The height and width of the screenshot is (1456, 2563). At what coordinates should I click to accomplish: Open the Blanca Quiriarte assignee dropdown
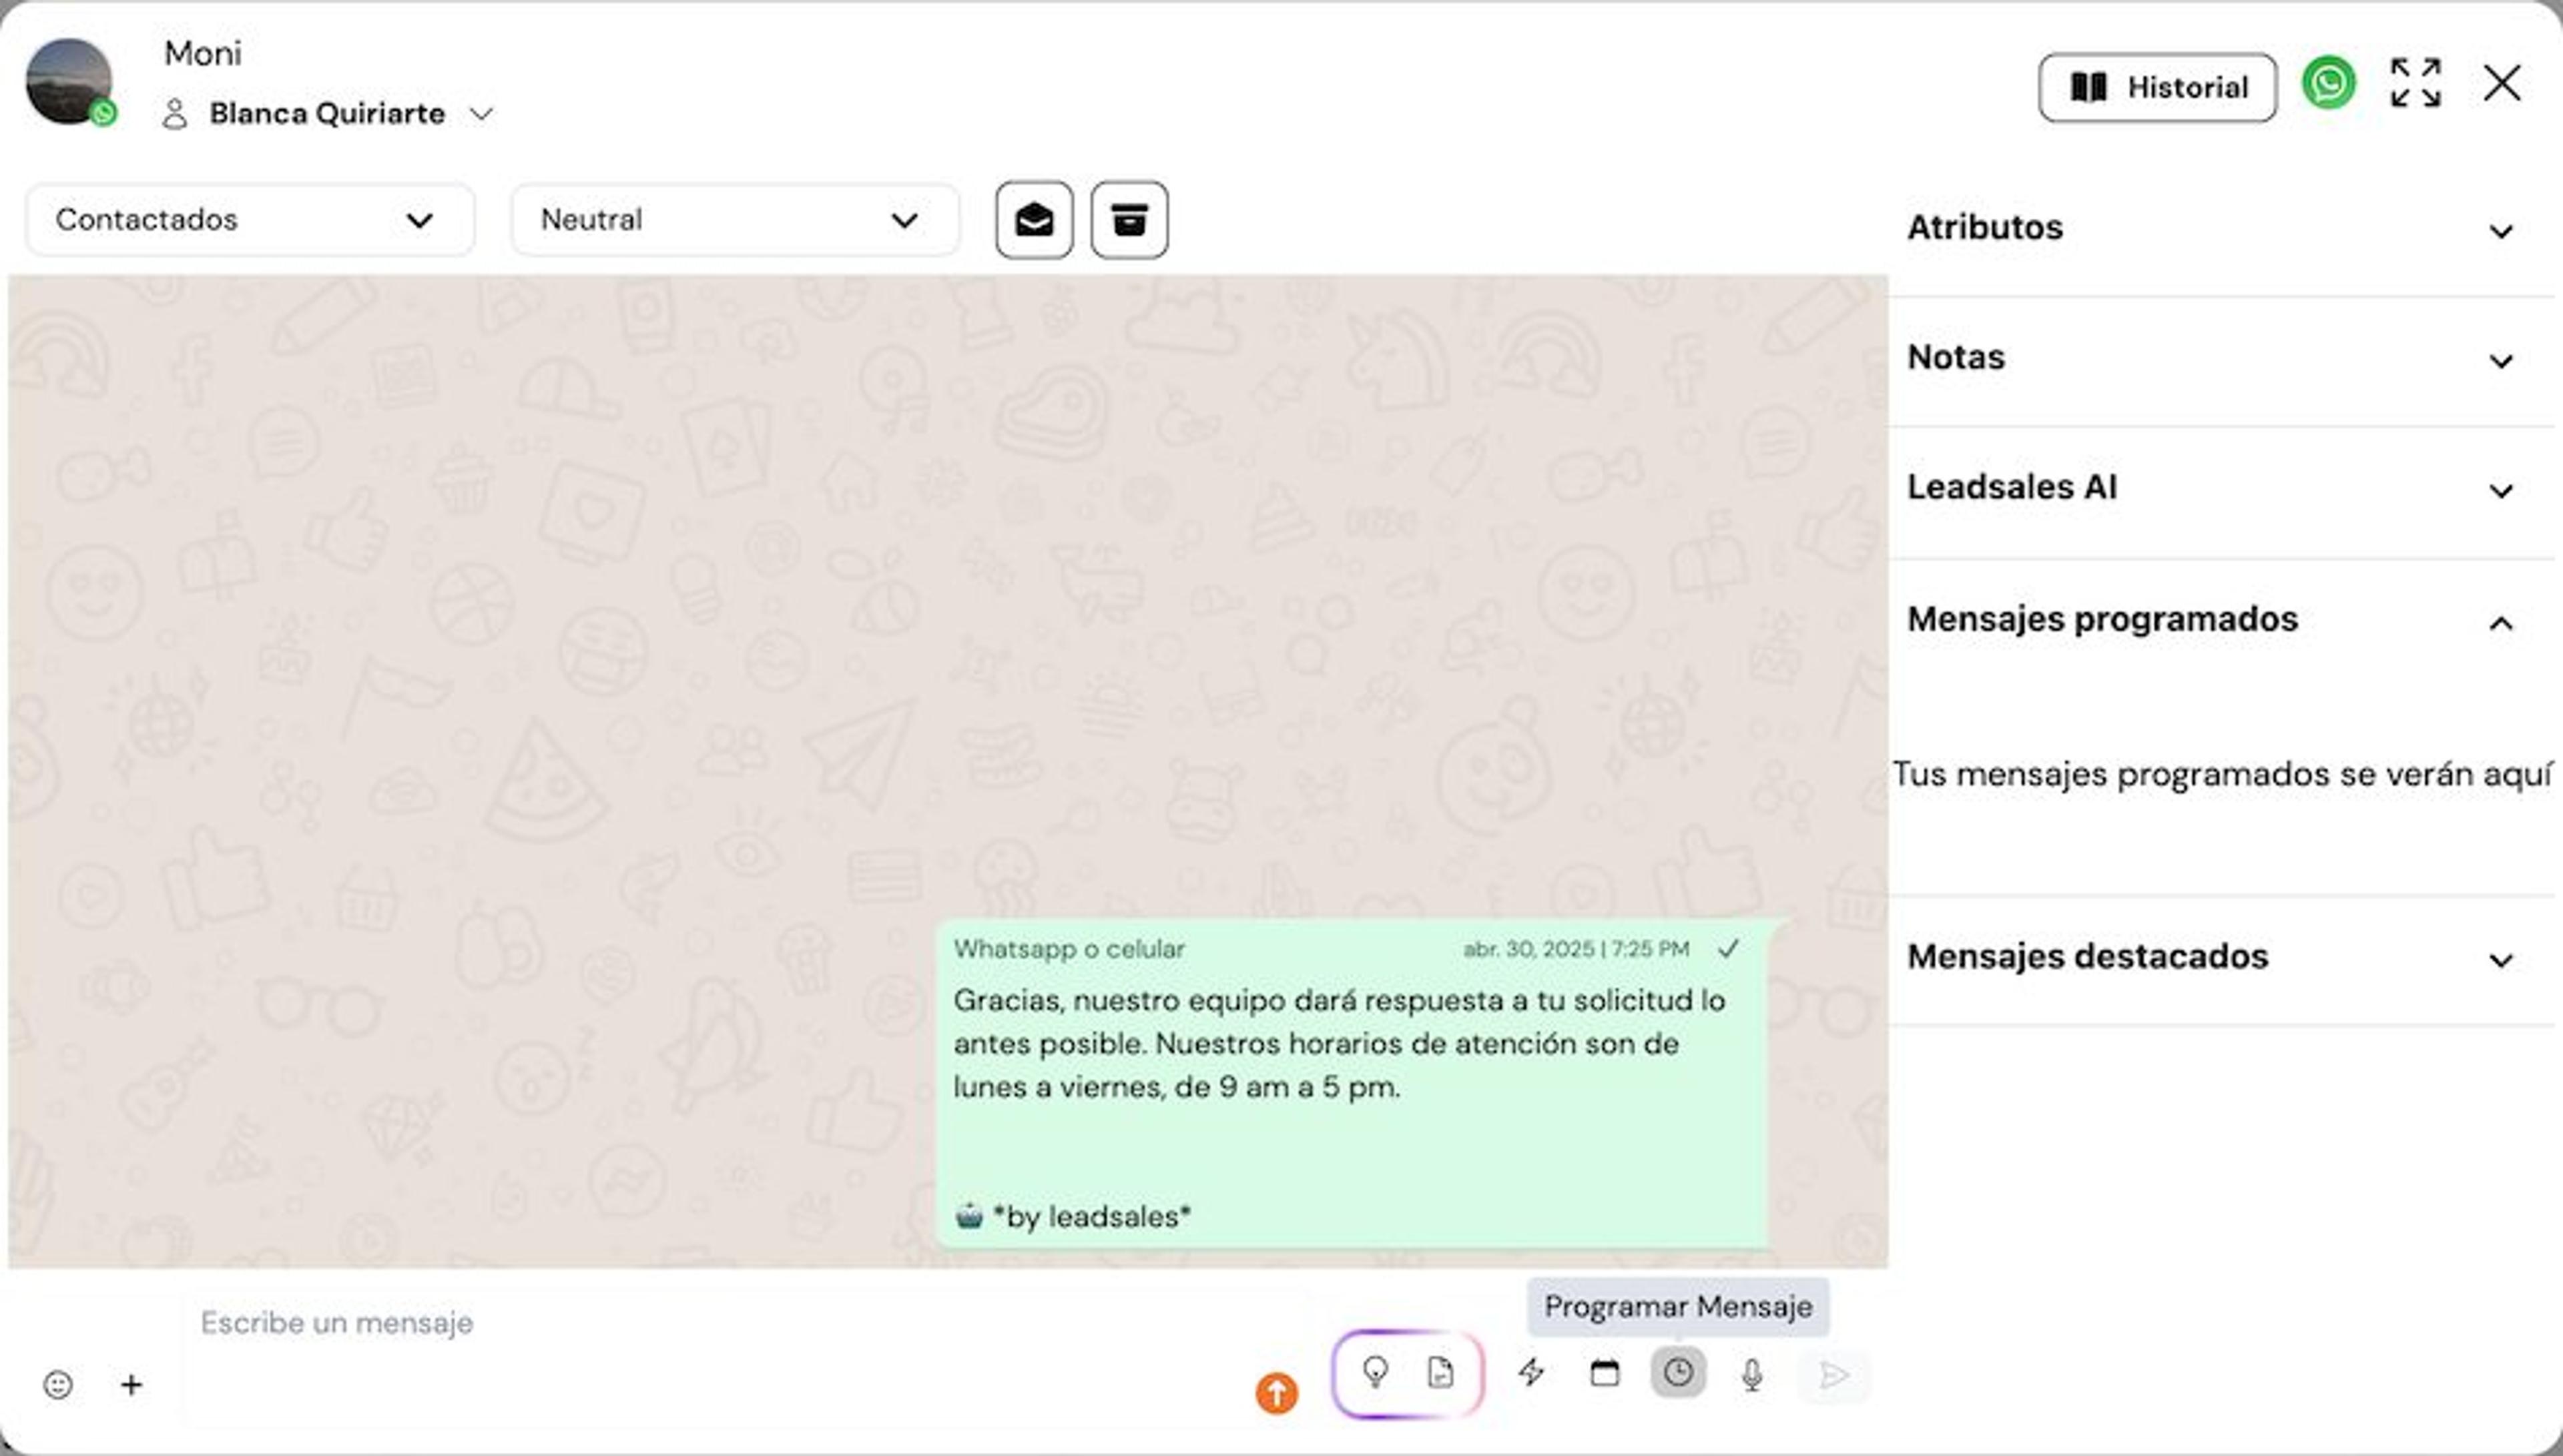(x=328, y=114)
